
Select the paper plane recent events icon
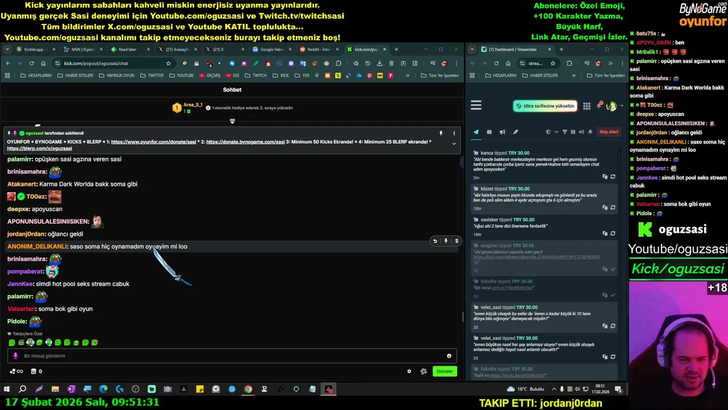pyautogui.click(x=476, y=132)
